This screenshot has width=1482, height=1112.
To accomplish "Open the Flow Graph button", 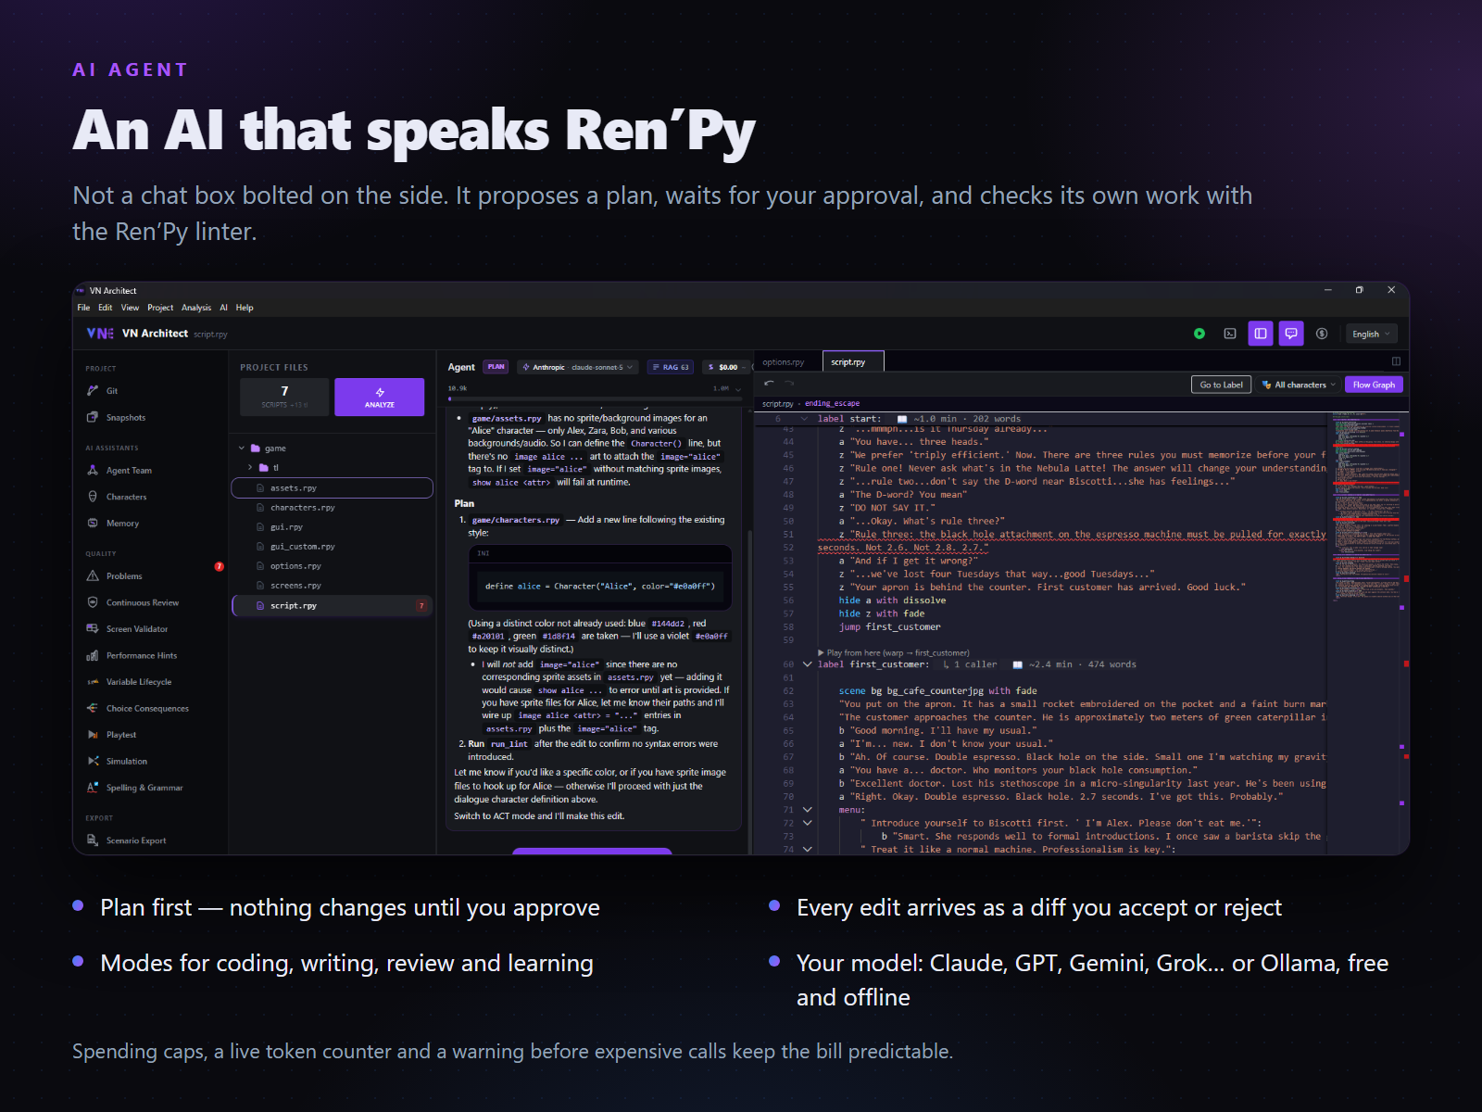I will [1374, 385].
